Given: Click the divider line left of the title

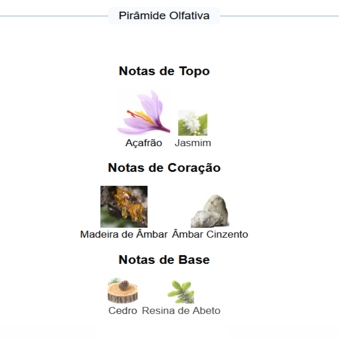Looking at the screenshot, I should click(53, 16).
